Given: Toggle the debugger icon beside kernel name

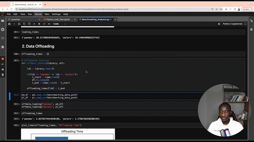Looking at the screenshot, I should tap(219, 24).
